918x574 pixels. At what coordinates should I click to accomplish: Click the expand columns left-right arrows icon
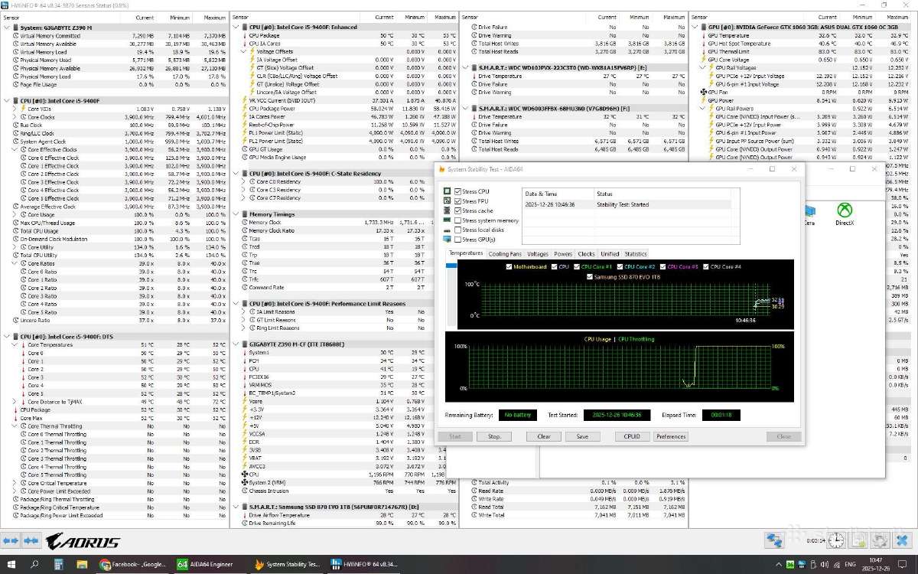pyautogui.click(x=10, y=541)
